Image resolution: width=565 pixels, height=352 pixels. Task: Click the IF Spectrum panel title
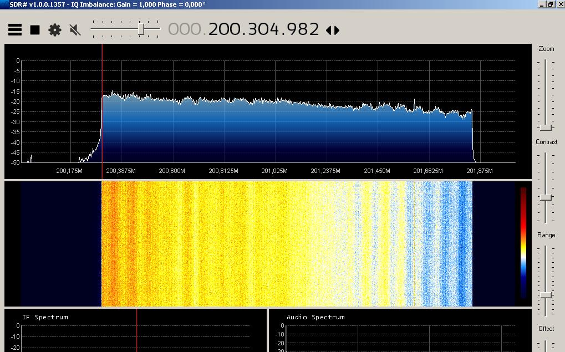[x=45, y=317]
